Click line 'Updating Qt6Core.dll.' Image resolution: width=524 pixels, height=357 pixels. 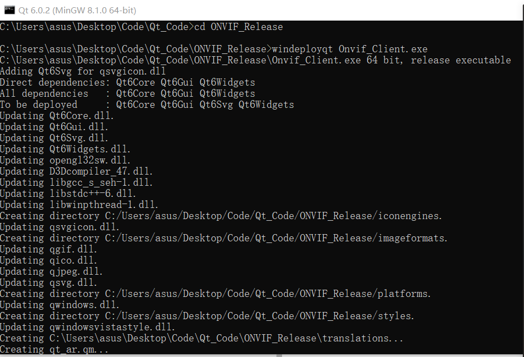coord(57,116)
